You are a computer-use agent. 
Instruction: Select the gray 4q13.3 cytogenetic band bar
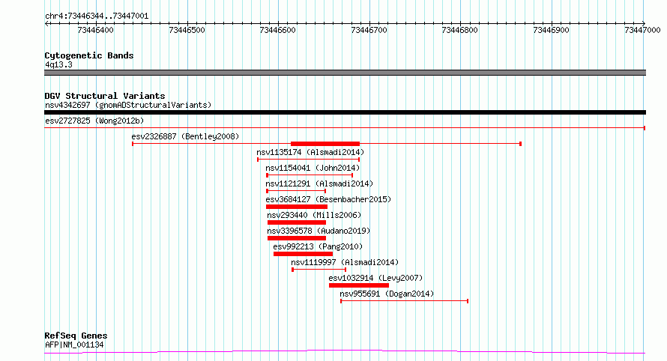click(x=345, y=73)
